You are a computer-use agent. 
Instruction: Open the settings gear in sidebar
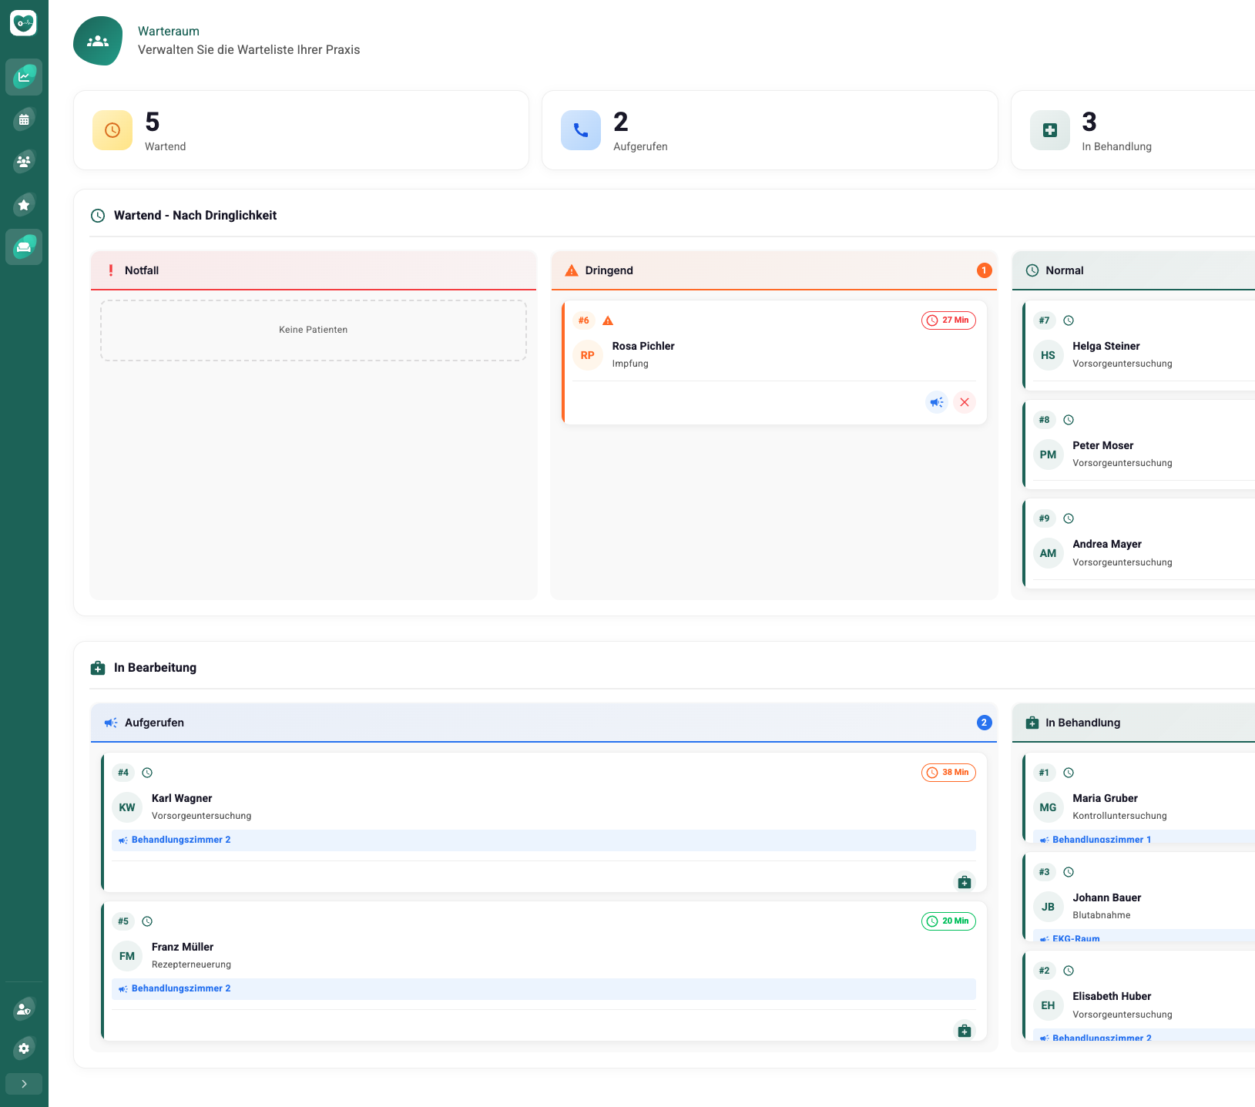click(24, 1048)
